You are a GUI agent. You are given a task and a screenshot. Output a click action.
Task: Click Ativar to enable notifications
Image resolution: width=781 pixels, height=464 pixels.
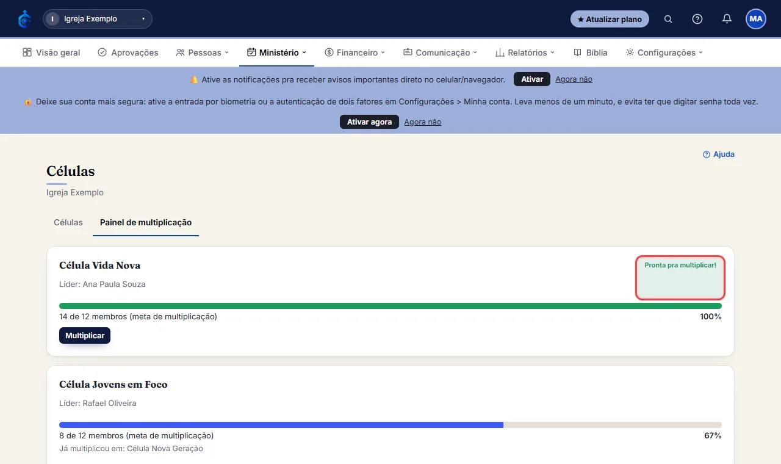click(x=532, y=79)
